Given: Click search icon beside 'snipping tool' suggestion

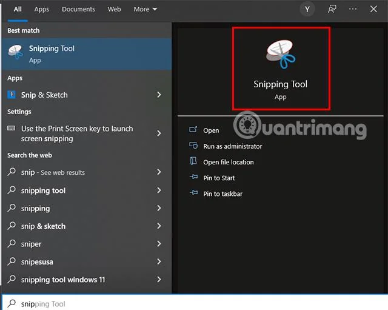Looking at the screenshot, I should pyautogui.click(x=12, y=190).
